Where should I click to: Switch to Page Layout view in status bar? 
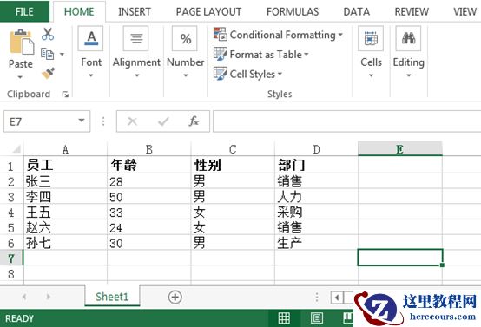pos(316,318)
